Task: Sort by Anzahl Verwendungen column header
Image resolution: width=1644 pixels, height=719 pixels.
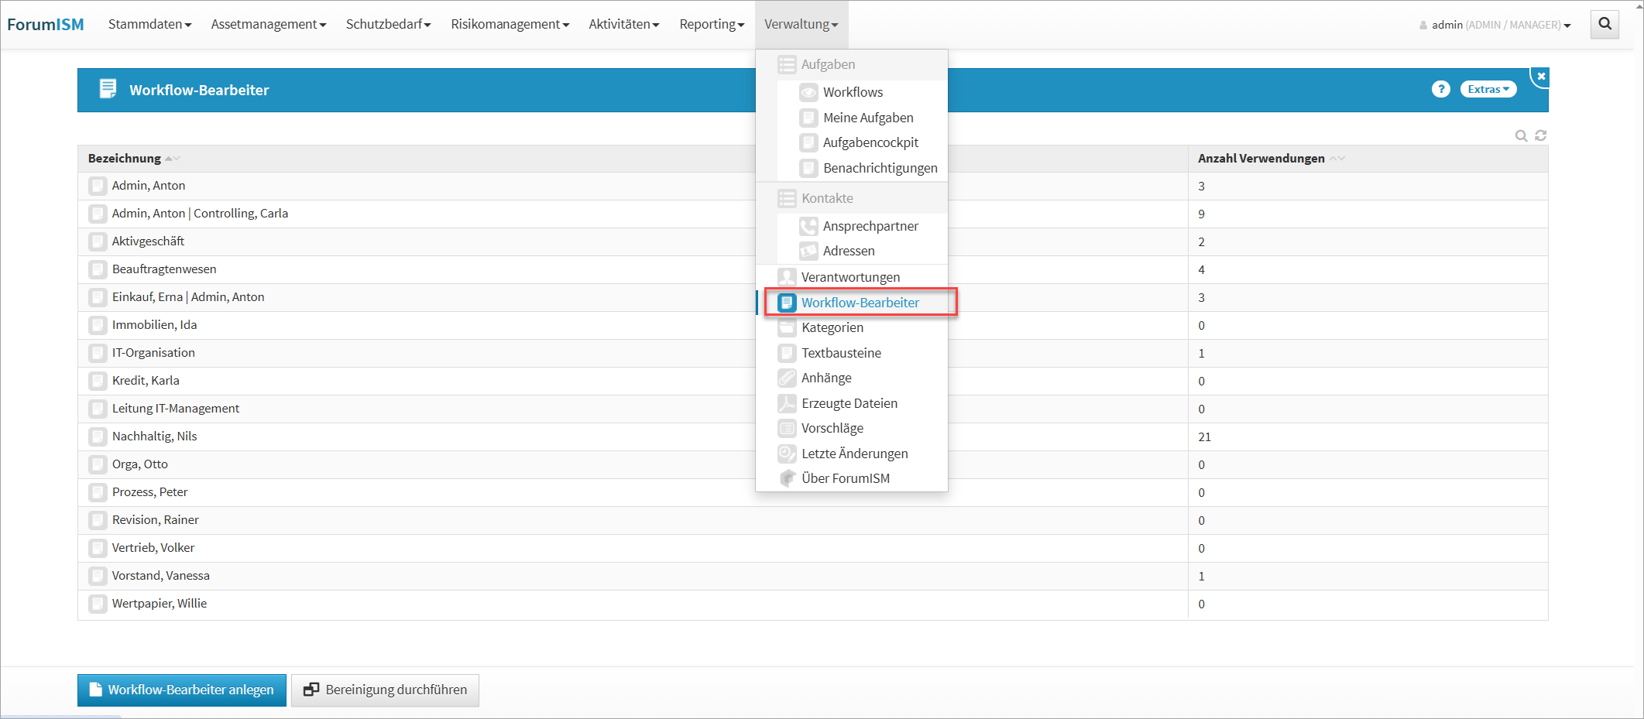Action: (1261, 158)
